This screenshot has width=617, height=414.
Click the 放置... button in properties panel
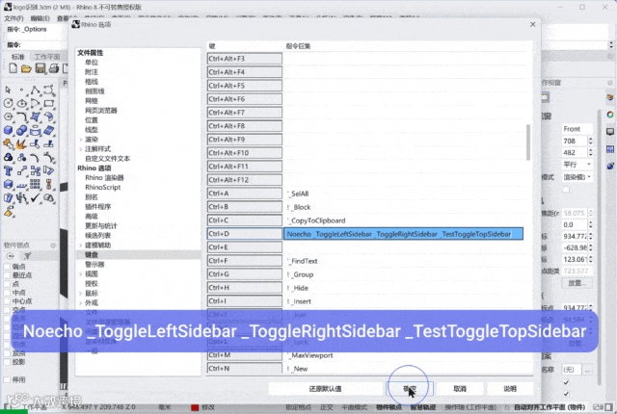tap(577, 283)
